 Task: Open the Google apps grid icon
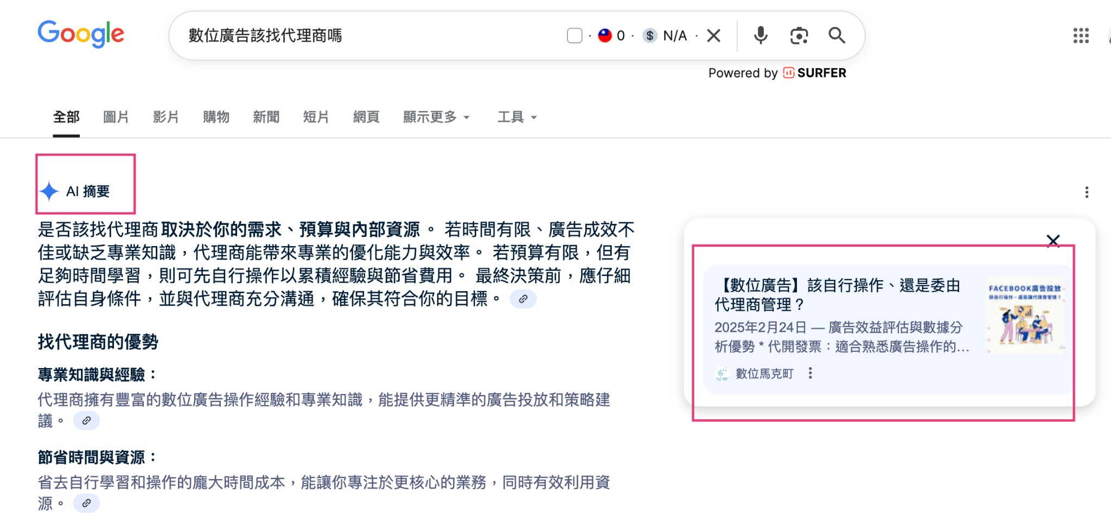1082,35
